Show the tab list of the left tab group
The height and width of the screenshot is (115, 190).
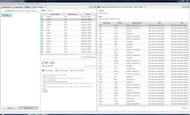[x=93, y=7]
